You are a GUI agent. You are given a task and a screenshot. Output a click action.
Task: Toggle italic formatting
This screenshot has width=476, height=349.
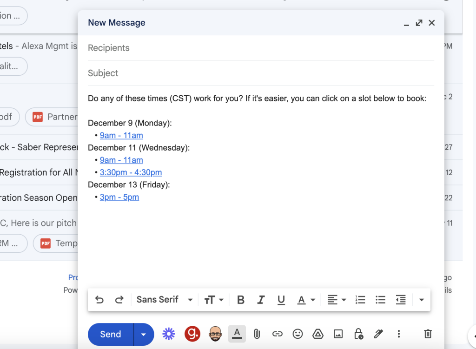pos(261,300)
